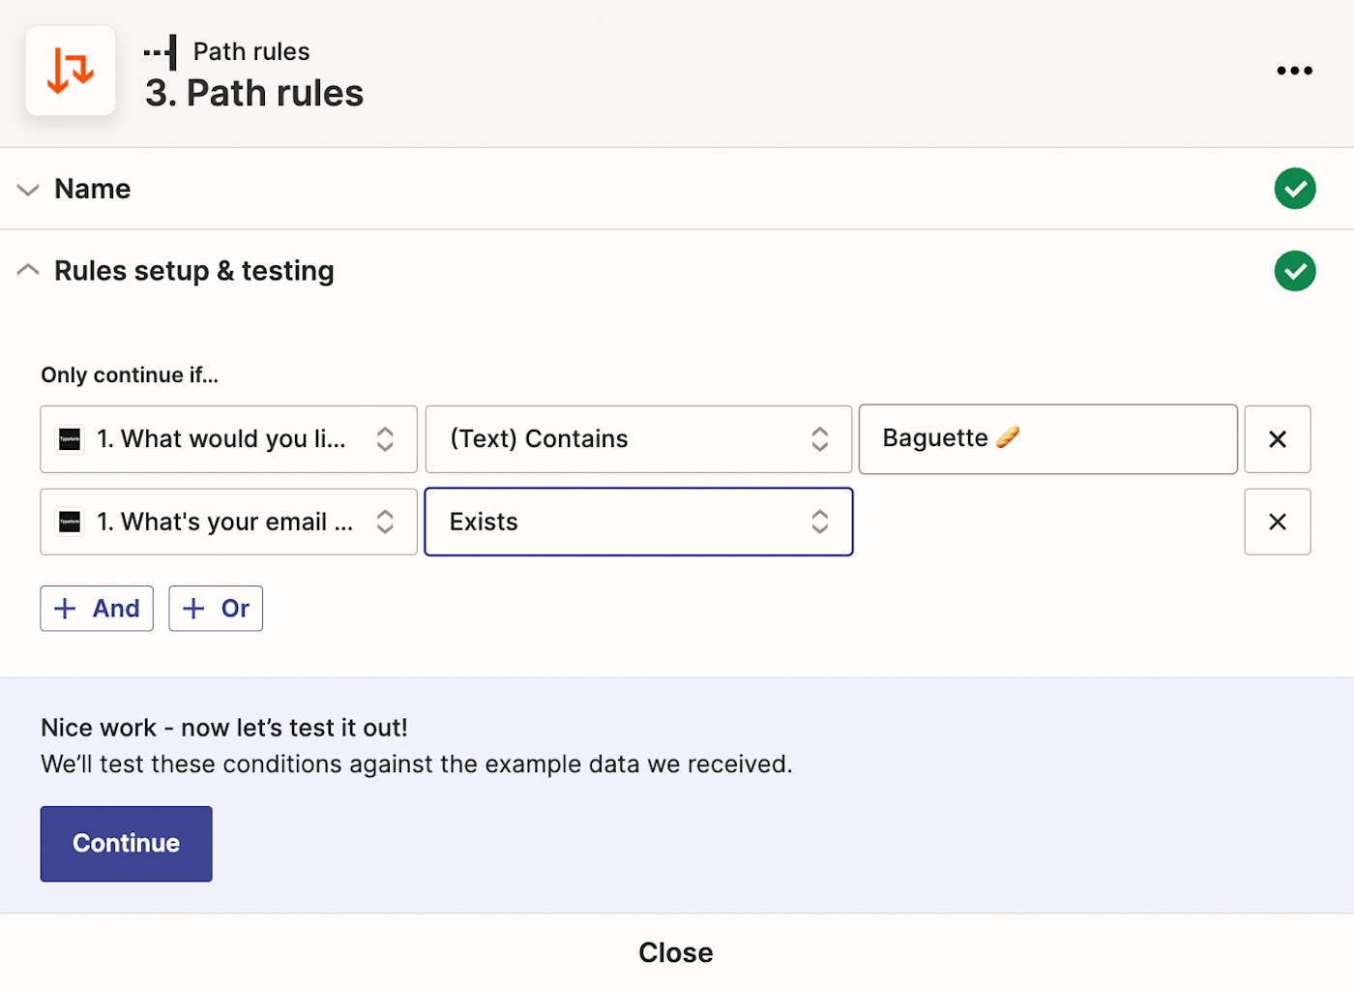The image size is (1354, 990).
Task: Add an Or condition
Action: pyautogui.click(x=216, y=609)
